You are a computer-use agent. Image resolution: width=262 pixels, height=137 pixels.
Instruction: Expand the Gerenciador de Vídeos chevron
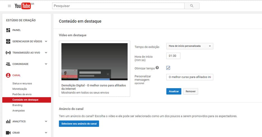coord(46,41)
